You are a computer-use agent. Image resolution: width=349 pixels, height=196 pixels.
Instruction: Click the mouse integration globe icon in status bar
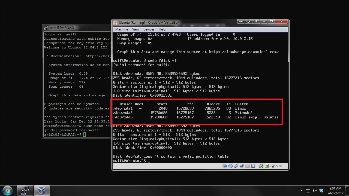[261, 166]
